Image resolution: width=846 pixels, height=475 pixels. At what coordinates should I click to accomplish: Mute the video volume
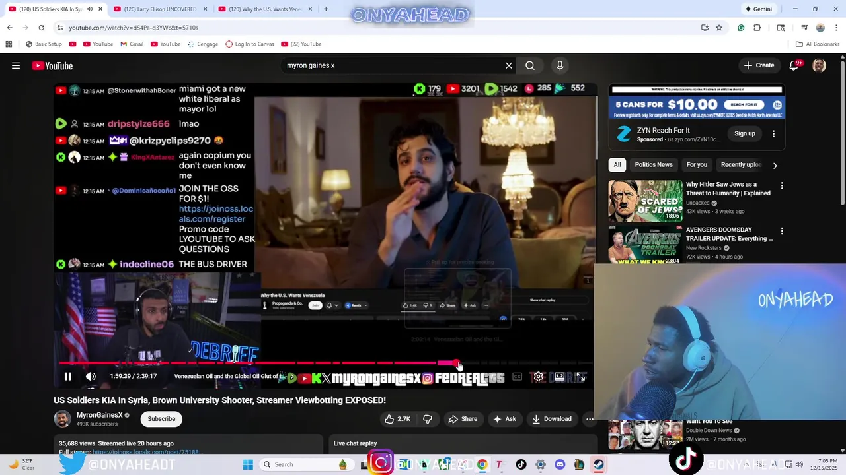click(x=91, y=377)
